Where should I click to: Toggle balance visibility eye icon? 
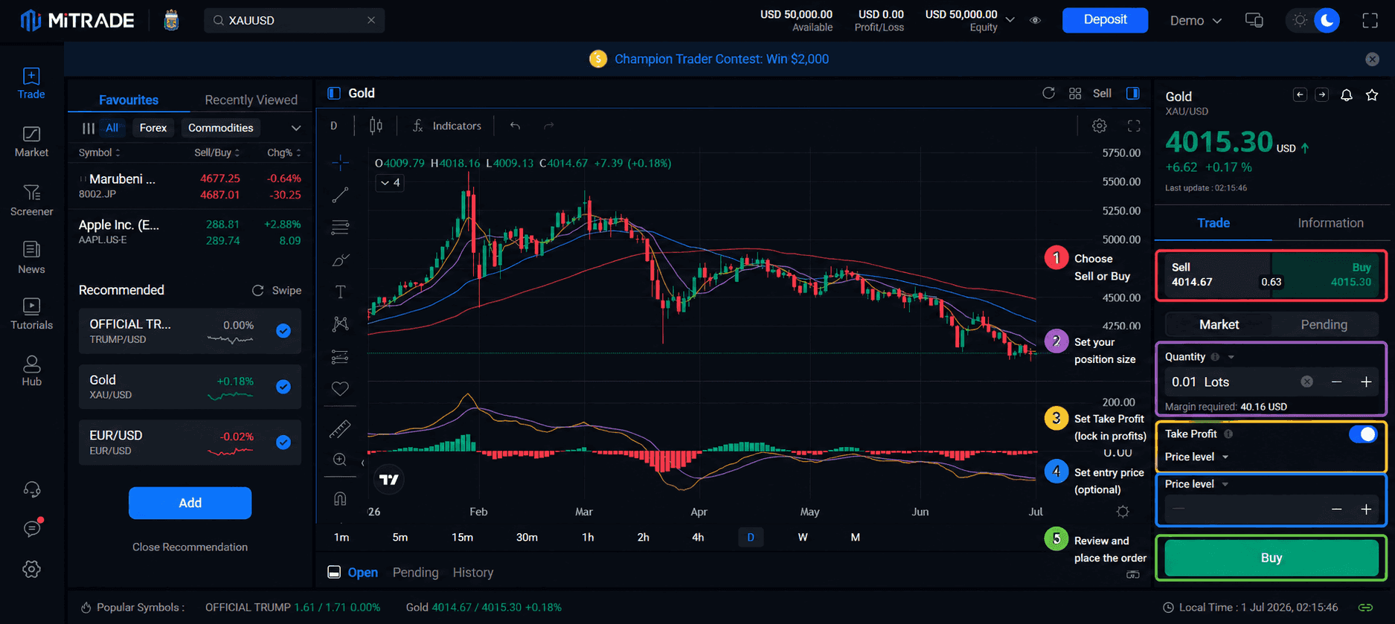coord(1035,20)
